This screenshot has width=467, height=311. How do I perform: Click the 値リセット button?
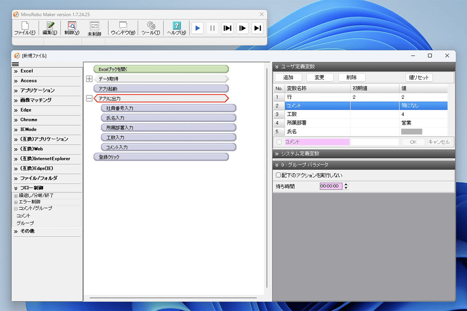point(419,77)
